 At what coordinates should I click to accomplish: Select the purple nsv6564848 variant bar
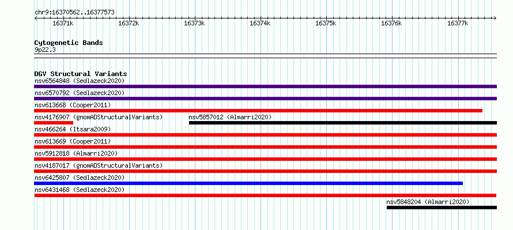pyautogui.click(x=265, y=86)
